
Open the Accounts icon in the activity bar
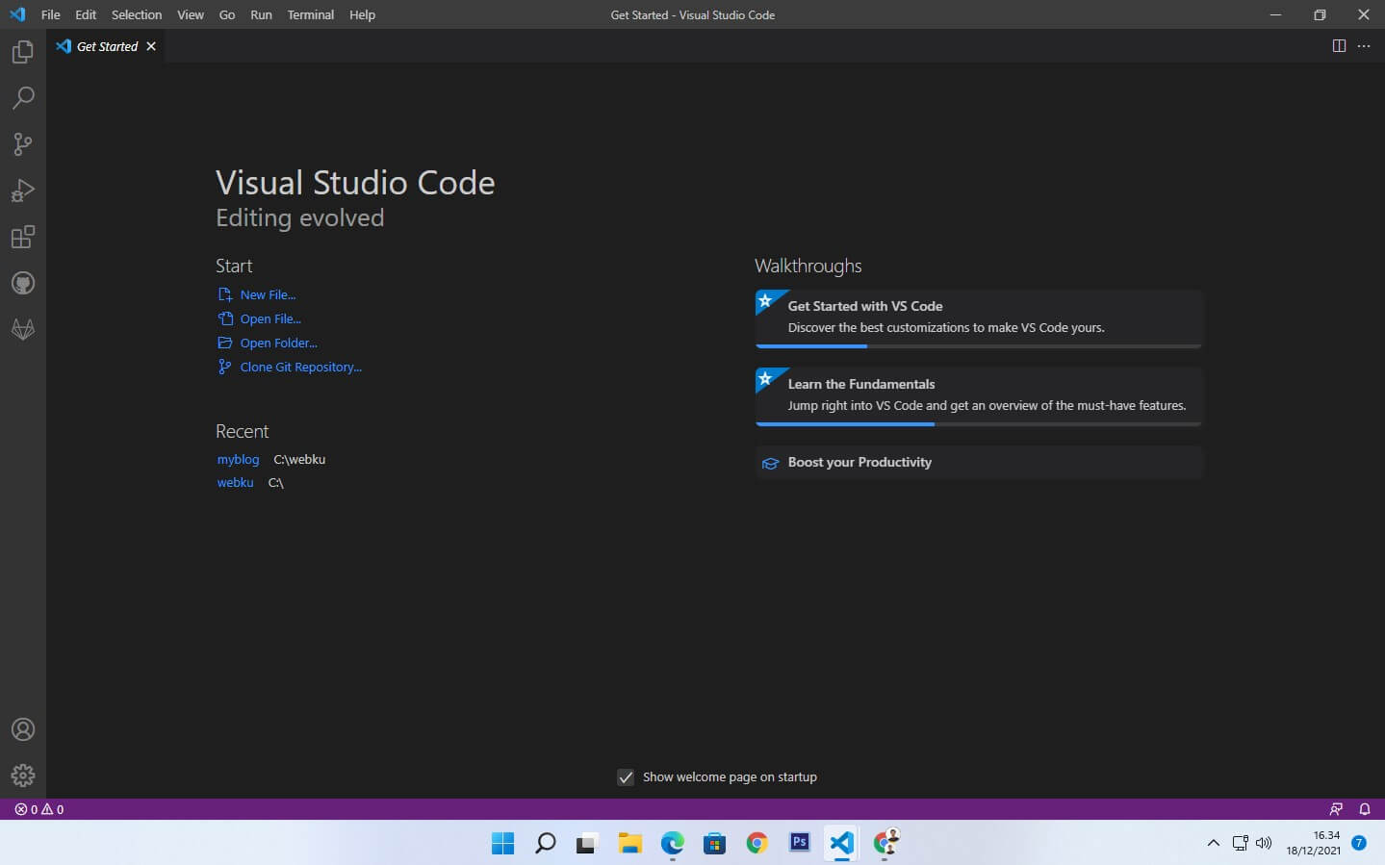click(x=22, y=729)
